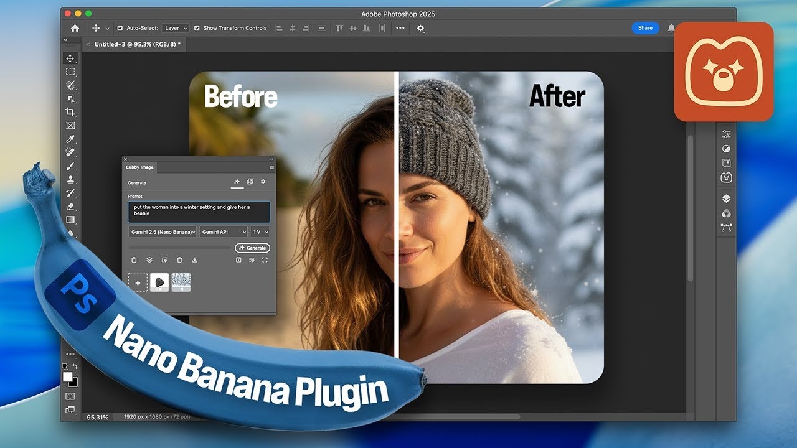Toggle the Auto-Select checkbox
Screen dimensions: 797x448
click(x=120, y=28)
